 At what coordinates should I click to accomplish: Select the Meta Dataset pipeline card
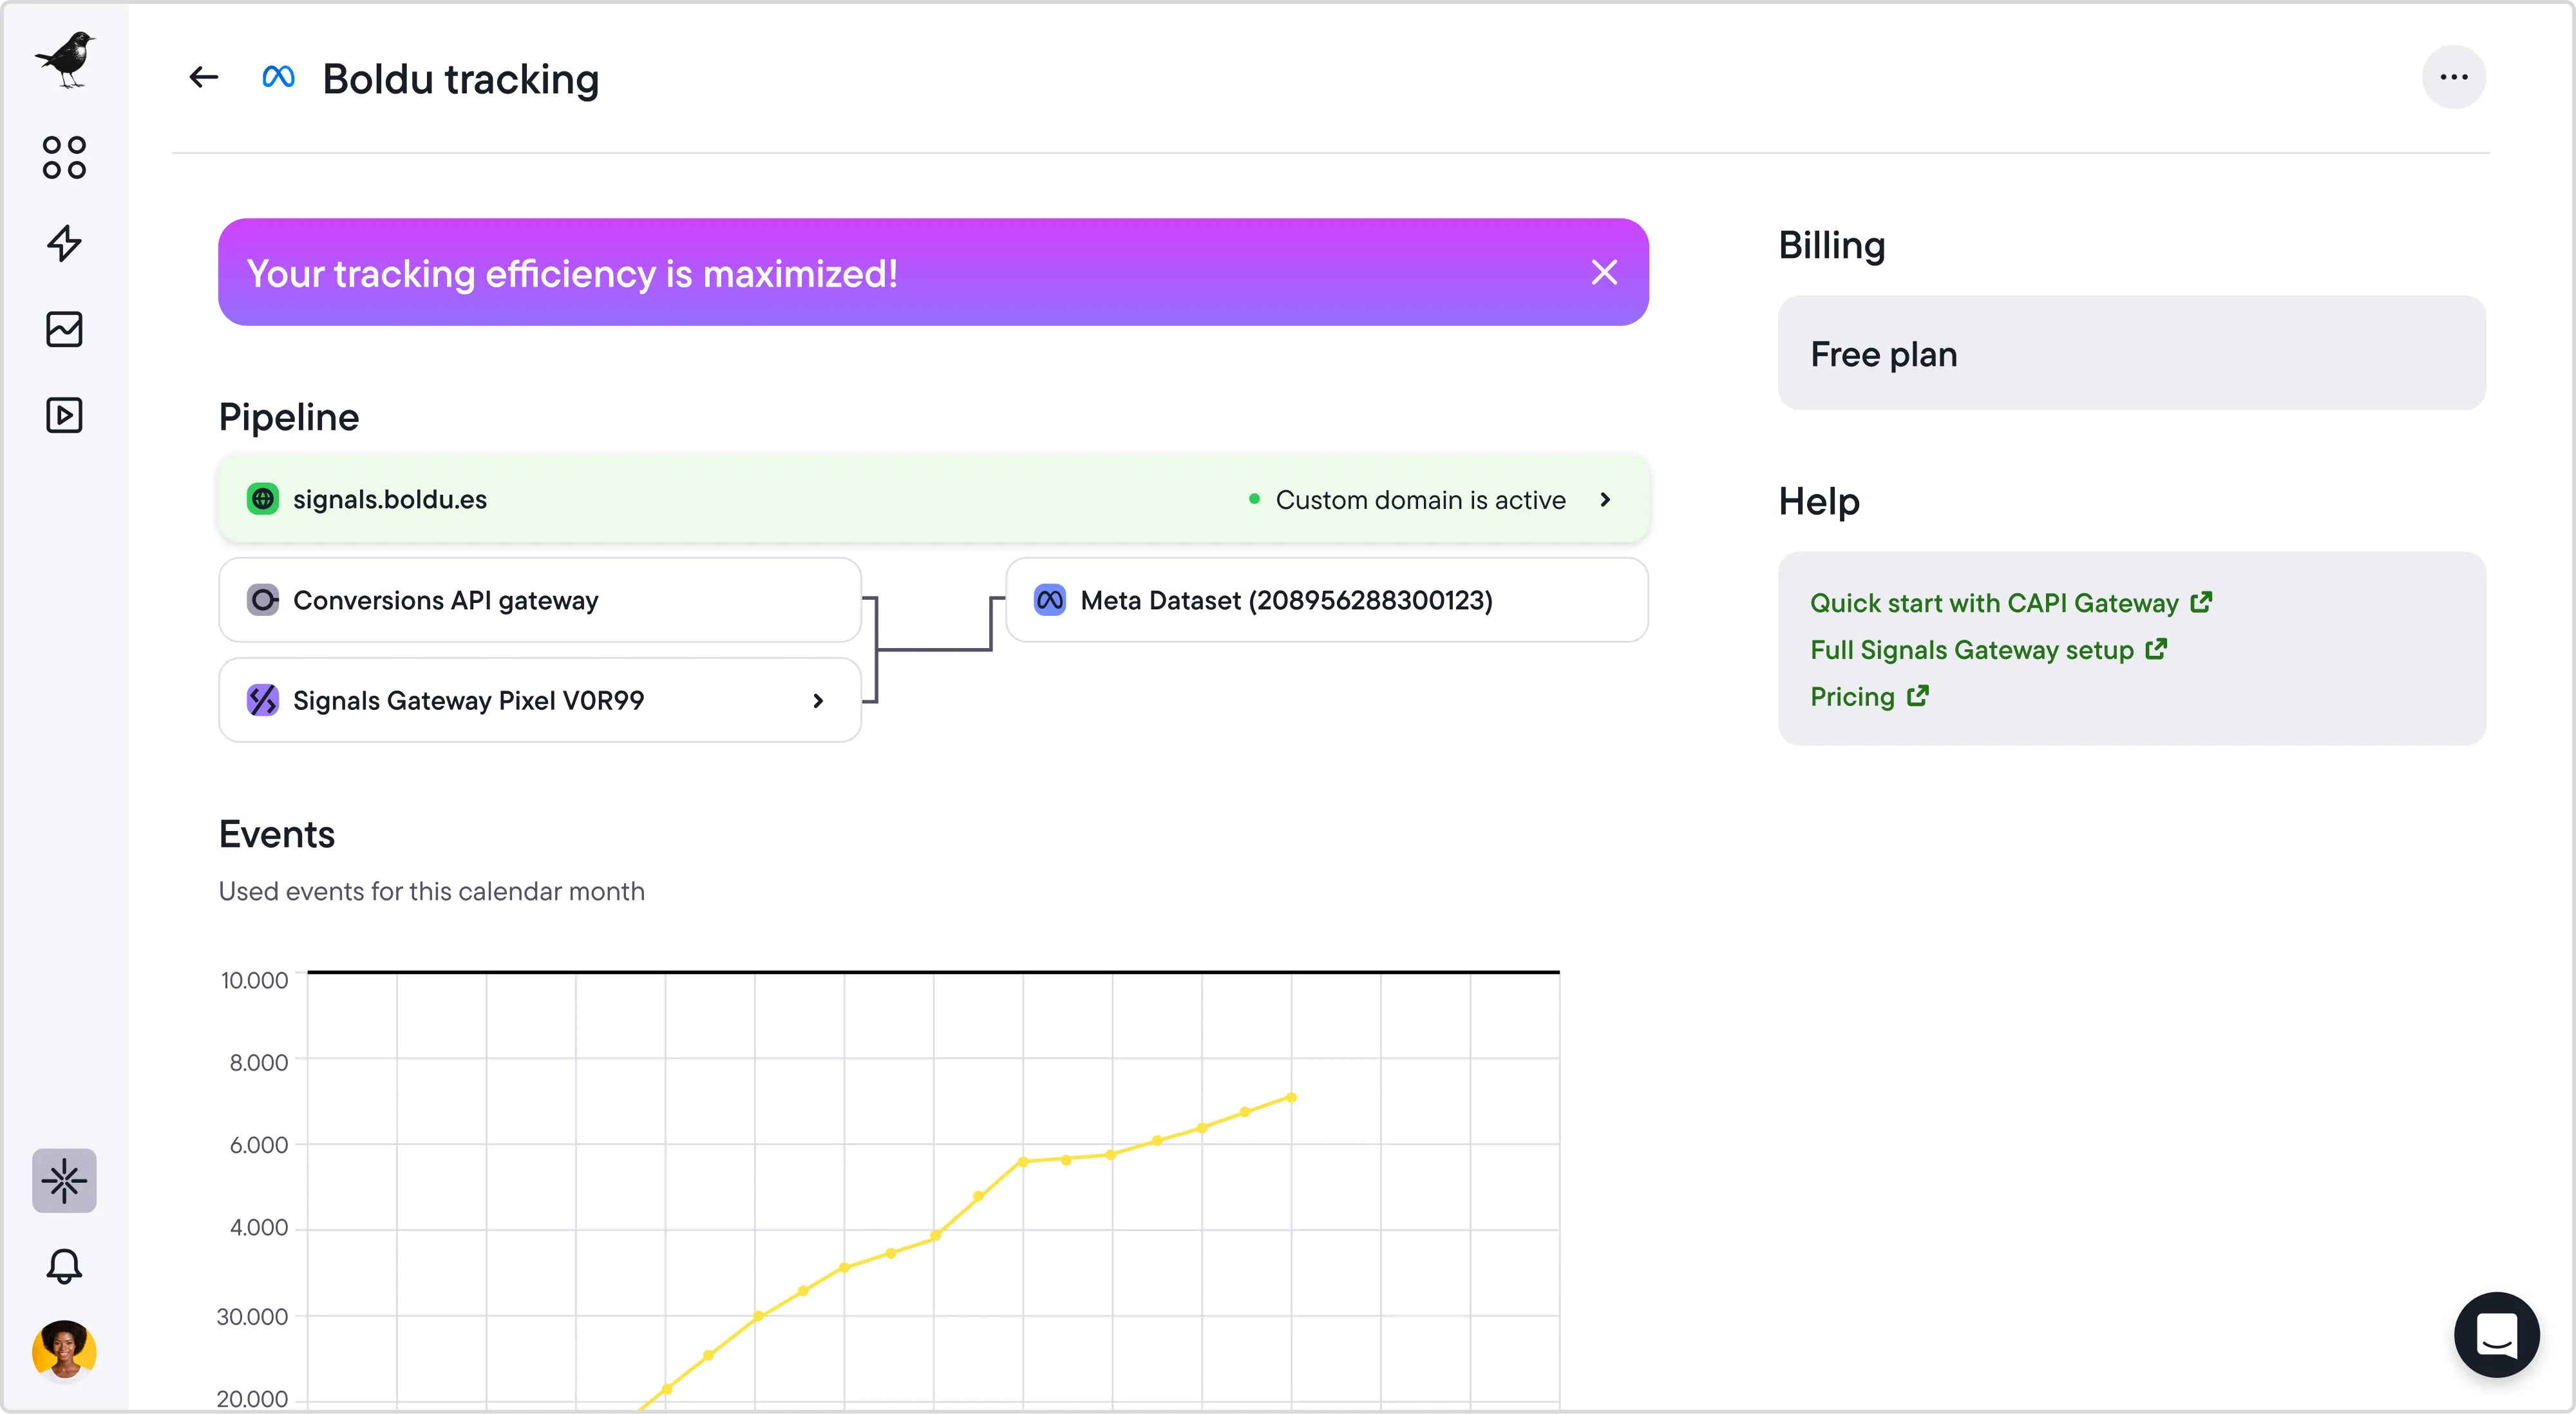coord(1326,600)
